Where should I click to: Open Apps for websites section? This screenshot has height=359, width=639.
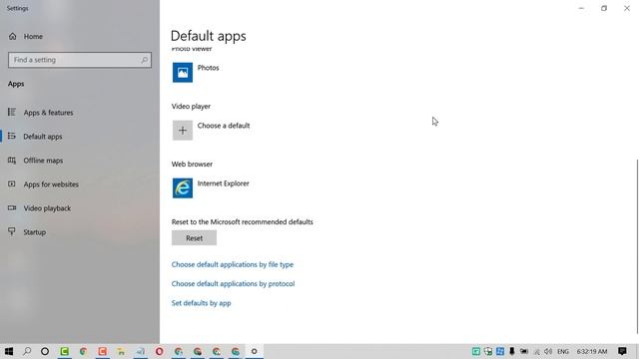pyautogui.click(x=51, y=184)
